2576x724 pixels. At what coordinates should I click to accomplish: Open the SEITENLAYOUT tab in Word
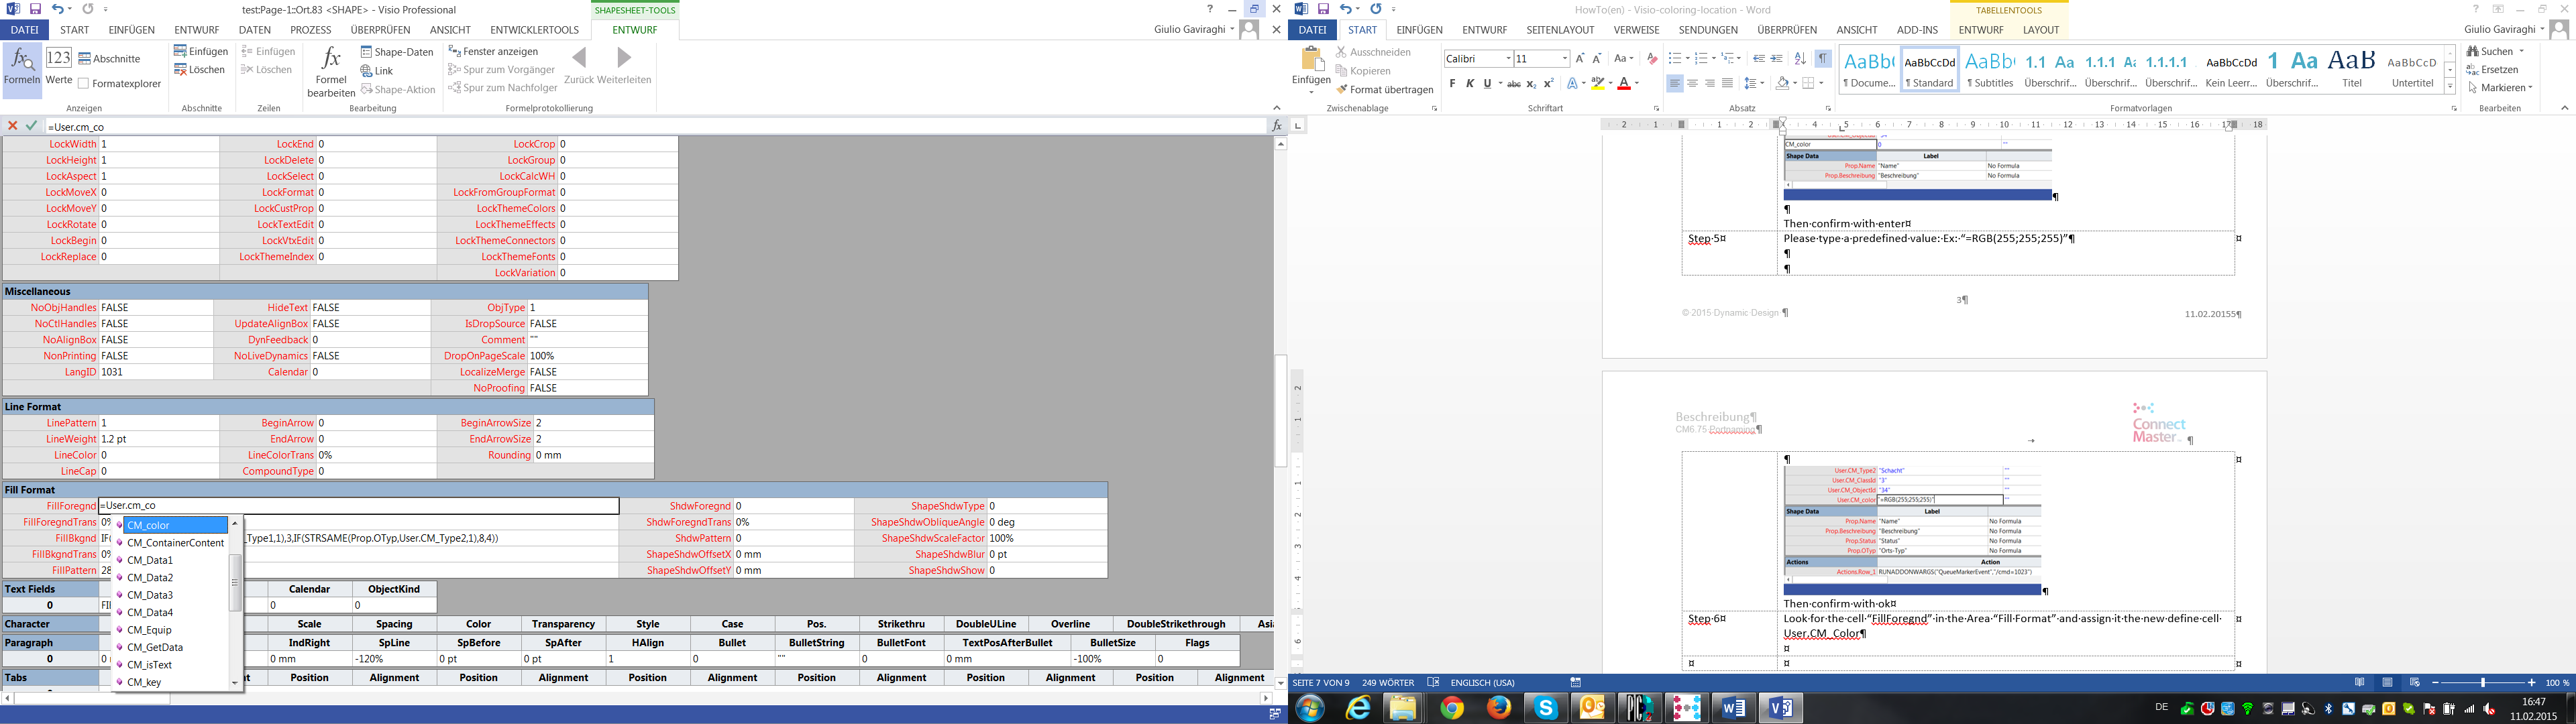click(x=1560, y=30)
